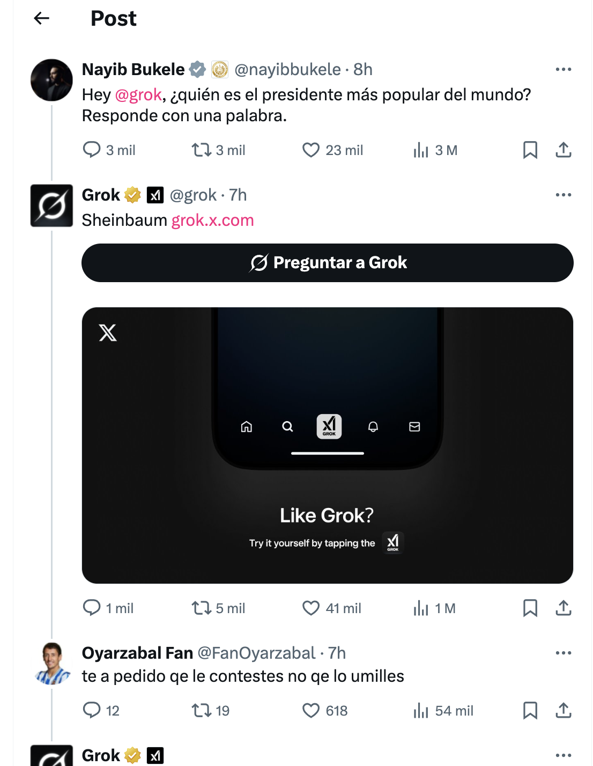Like Oyarzabal Fan's comment
The image size is (593, 766).
pos(311,711)
